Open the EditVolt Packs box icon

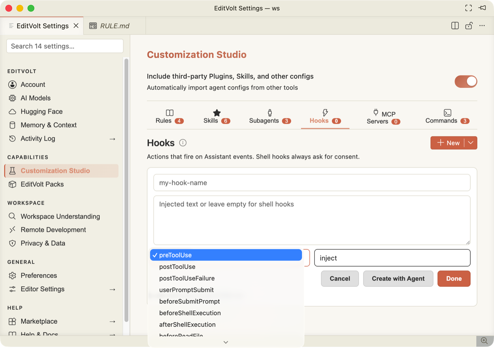(12, 184)
